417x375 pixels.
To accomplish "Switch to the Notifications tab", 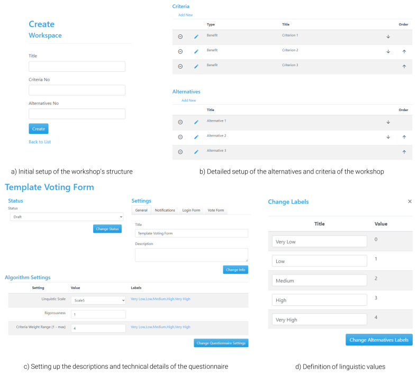I will 165,210.
